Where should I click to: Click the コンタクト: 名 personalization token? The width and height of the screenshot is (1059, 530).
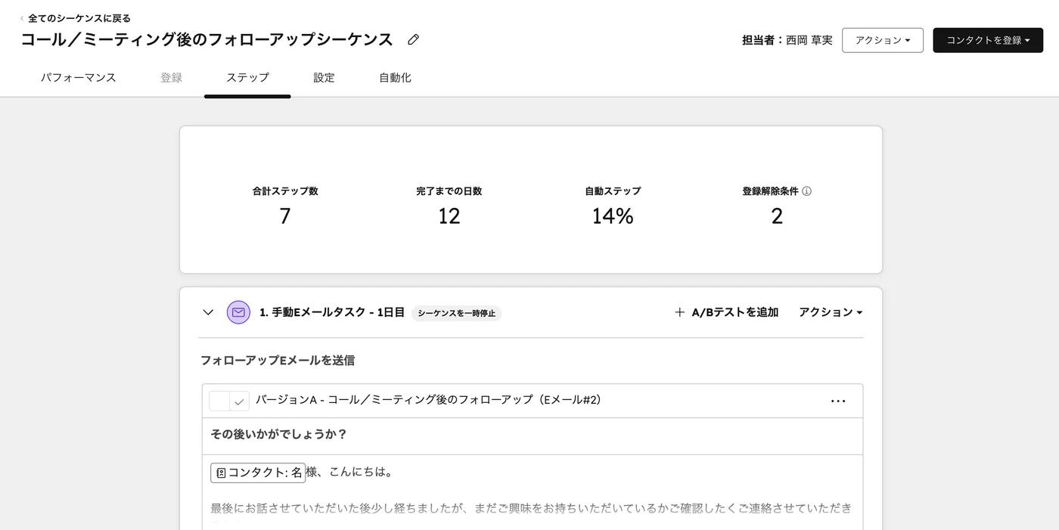[258, 471]
